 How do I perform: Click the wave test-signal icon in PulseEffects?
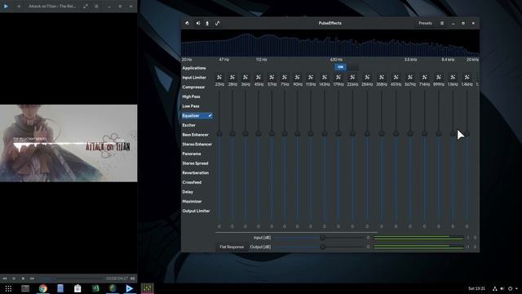(218, 23)
